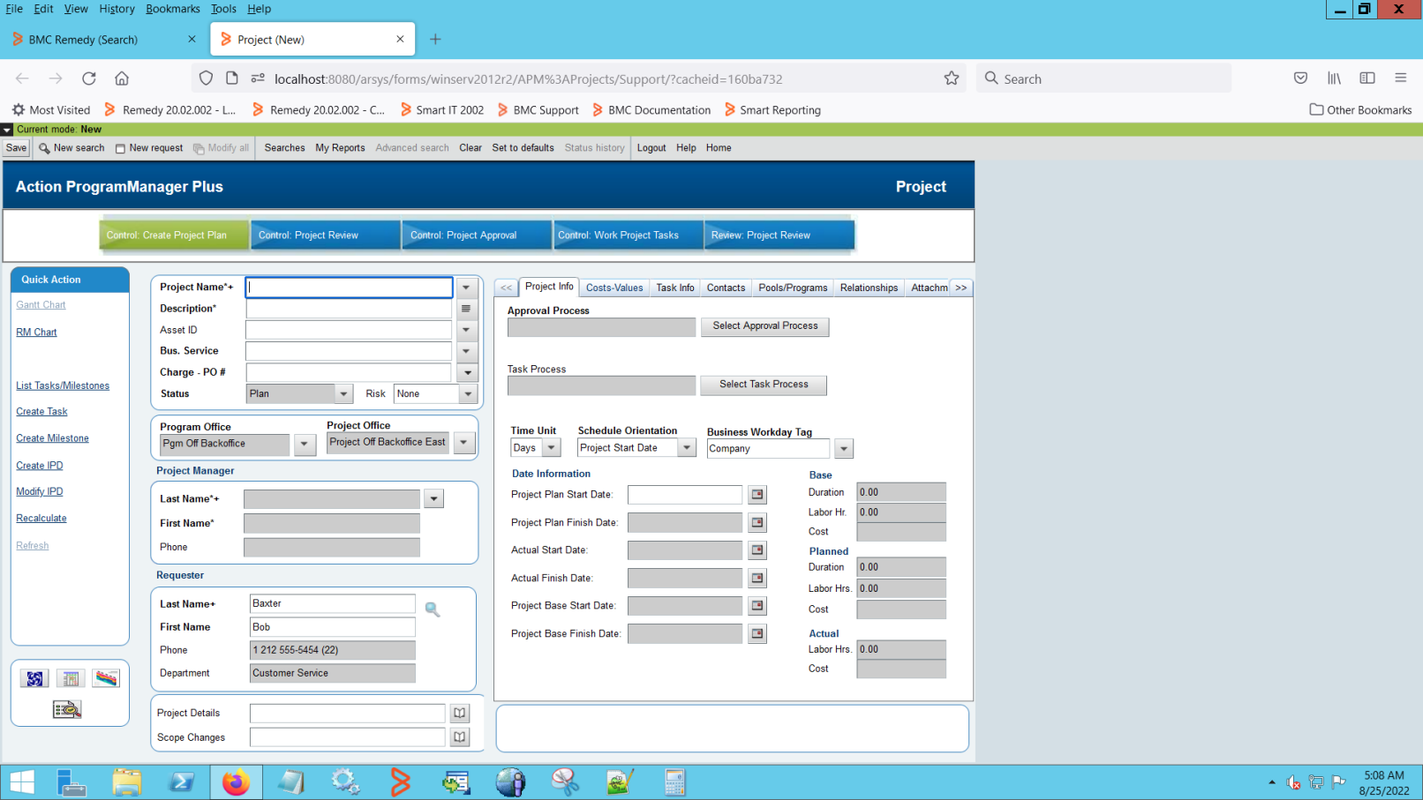1423x800 pixels.
Task: Open Asset ID dropdown menu
Action: 466,330
